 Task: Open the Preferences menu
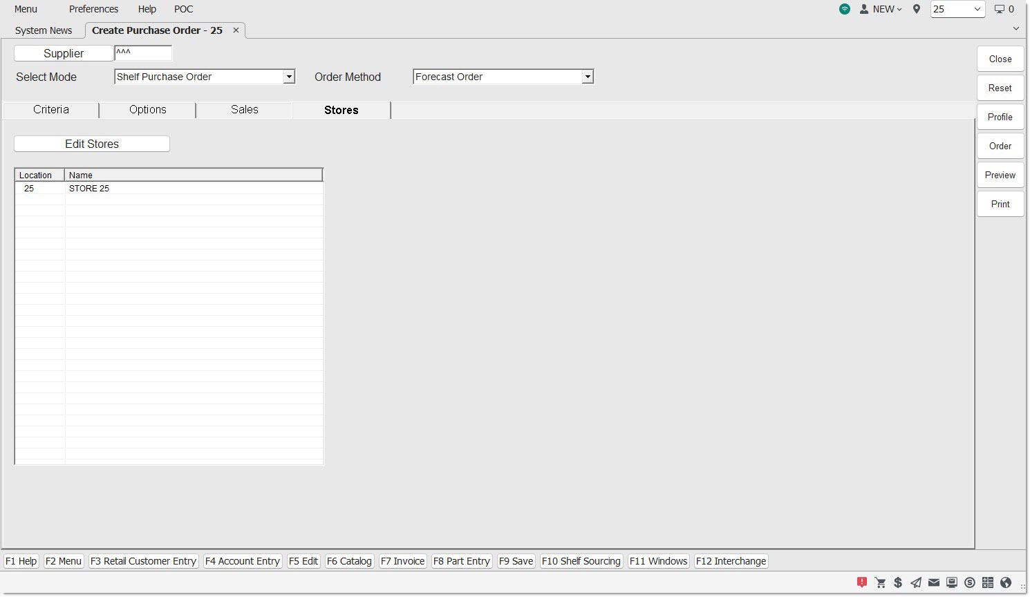click(93, 9)
